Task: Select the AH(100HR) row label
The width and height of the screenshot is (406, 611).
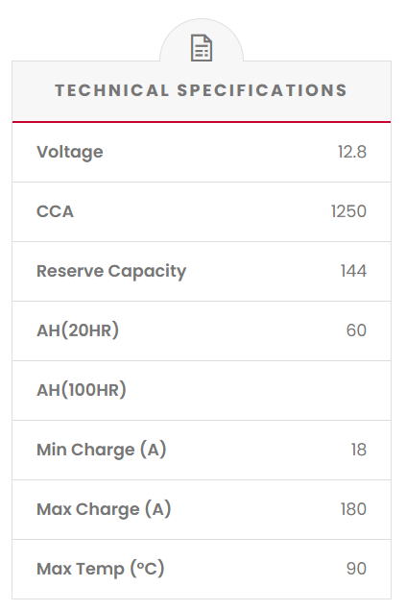Action: 82,390
